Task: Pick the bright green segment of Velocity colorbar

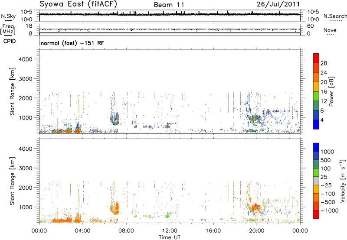Action: [316, 172]
